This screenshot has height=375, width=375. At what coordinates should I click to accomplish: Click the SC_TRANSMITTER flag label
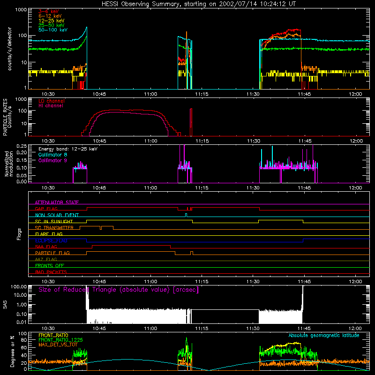pos(54,228)
